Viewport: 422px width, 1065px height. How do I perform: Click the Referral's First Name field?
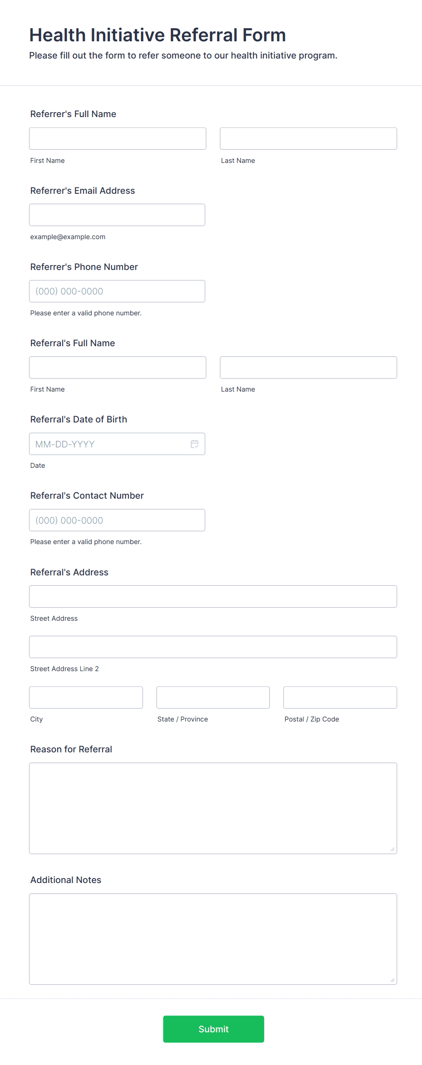(118, 368)
